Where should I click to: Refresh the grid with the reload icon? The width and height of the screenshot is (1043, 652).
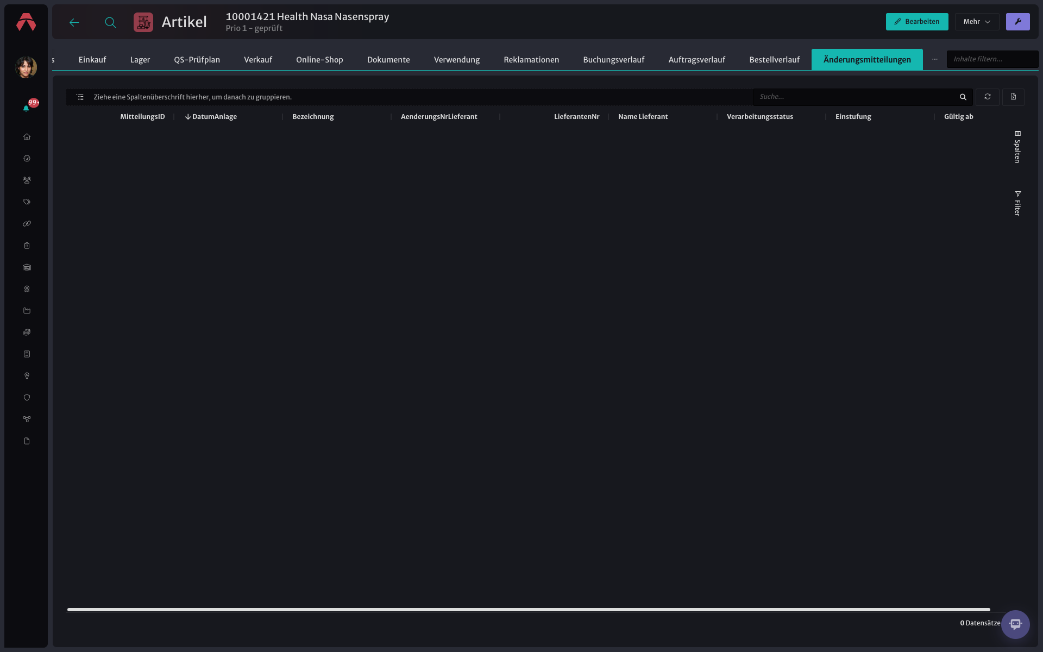[x=988, y=97]
